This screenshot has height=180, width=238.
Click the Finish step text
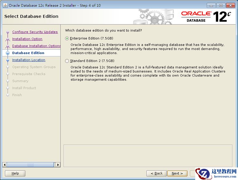point(17,95)
